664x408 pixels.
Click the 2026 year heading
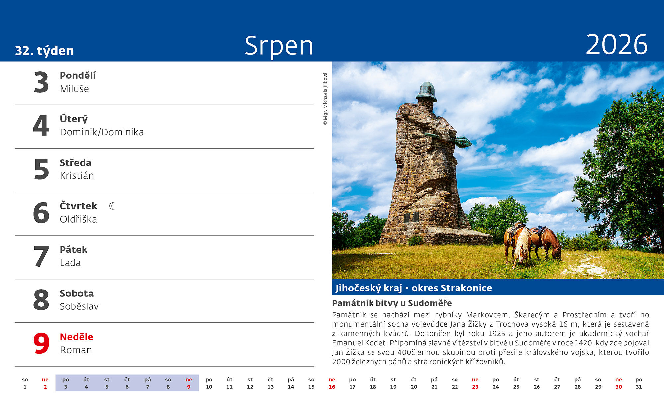click(x=616, y=45)
